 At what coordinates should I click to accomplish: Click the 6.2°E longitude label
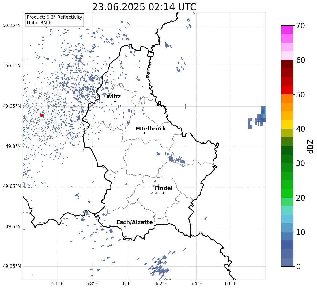point(161,284)
